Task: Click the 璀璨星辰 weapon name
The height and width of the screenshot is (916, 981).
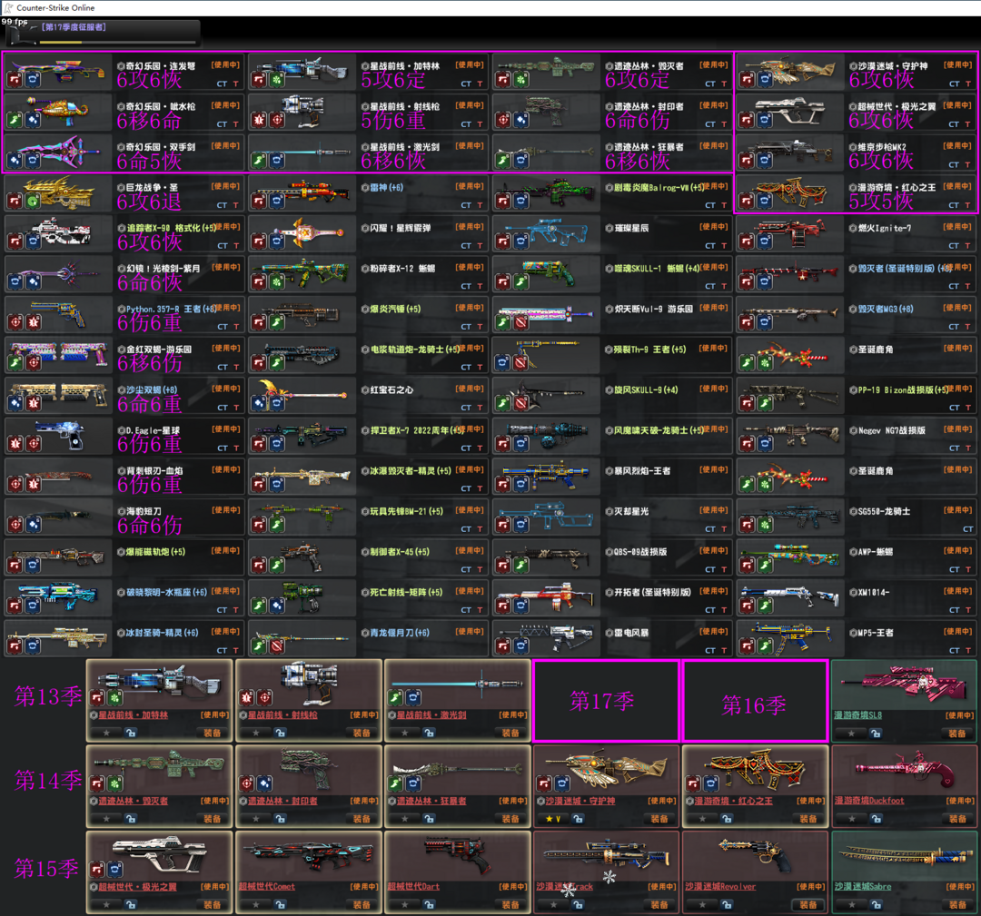Action: coord(631,228)
